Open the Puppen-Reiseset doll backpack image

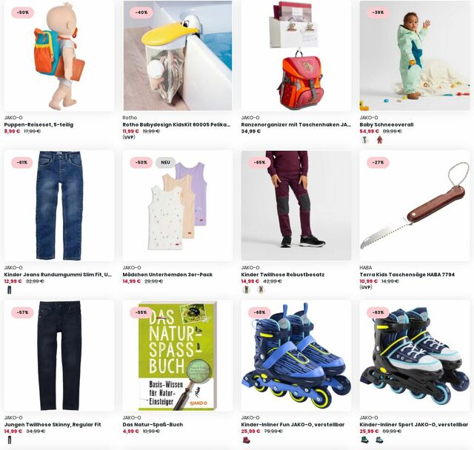[x=59, y=56]
